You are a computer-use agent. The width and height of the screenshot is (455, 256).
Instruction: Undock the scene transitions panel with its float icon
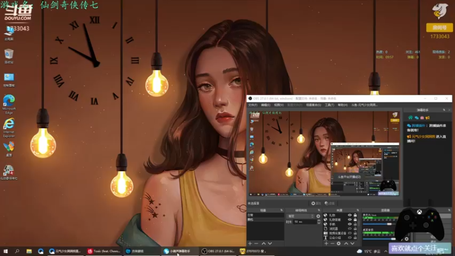[x=319, y=210]
